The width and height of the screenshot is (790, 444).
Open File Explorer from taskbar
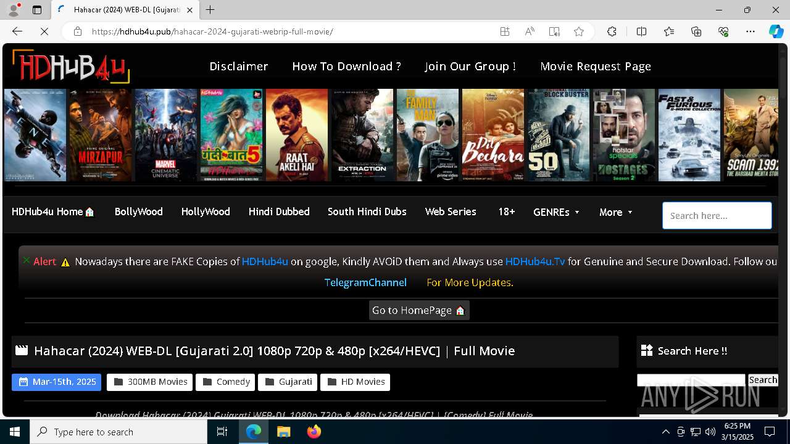click(x=283, y=432)
